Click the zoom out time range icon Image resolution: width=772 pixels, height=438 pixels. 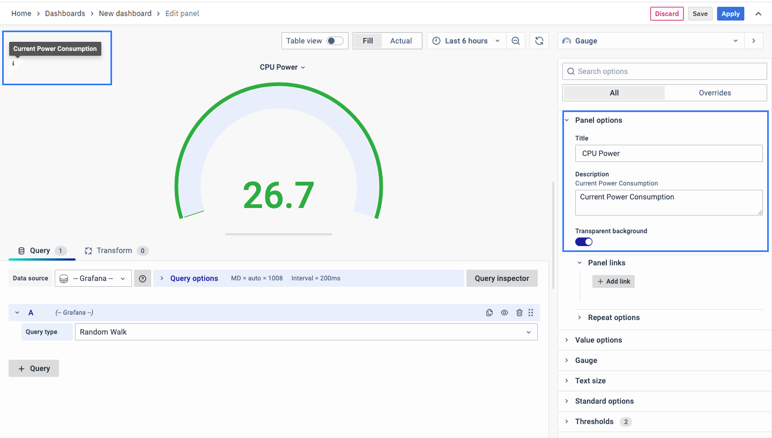click(516, 41)
